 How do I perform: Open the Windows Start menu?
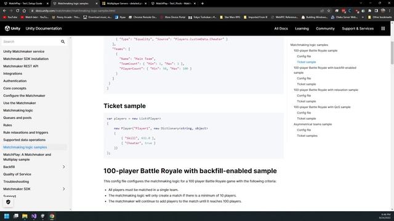coord(7,216)
